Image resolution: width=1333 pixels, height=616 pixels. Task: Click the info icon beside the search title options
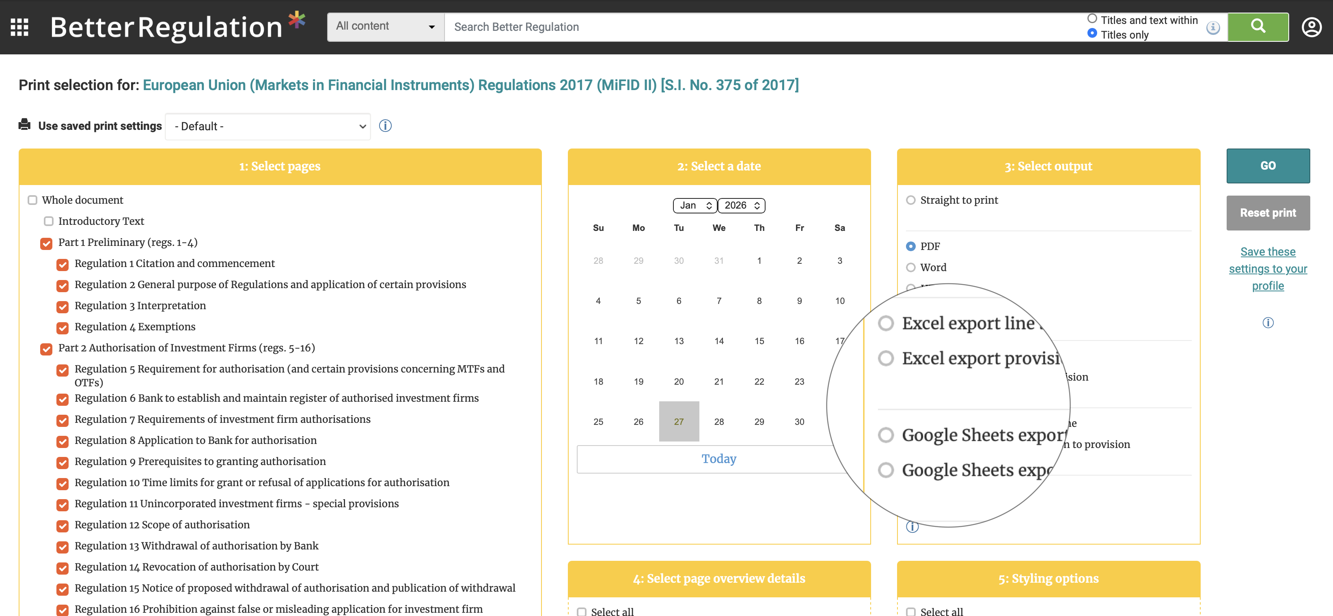coord(1213,28)
